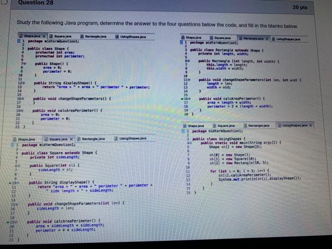Close the active Rectangle.java tab
332x249 pixels.
click(267, 39)
